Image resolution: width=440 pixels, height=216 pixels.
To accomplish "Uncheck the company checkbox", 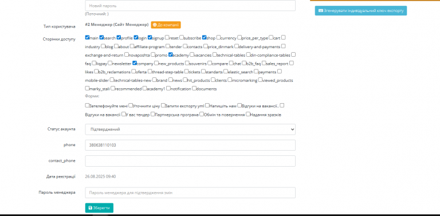I will (x=135, y=63).
